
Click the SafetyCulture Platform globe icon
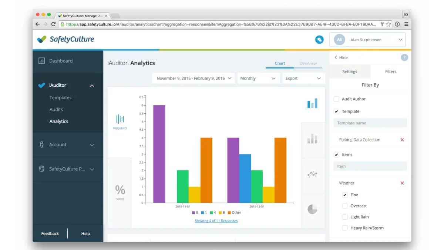pyautogui.click(x=41, y=169)
